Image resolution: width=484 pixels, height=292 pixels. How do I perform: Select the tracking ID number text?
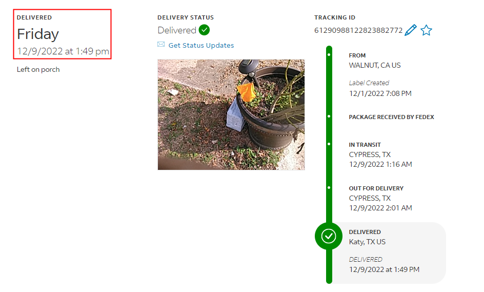click(358, 30)
